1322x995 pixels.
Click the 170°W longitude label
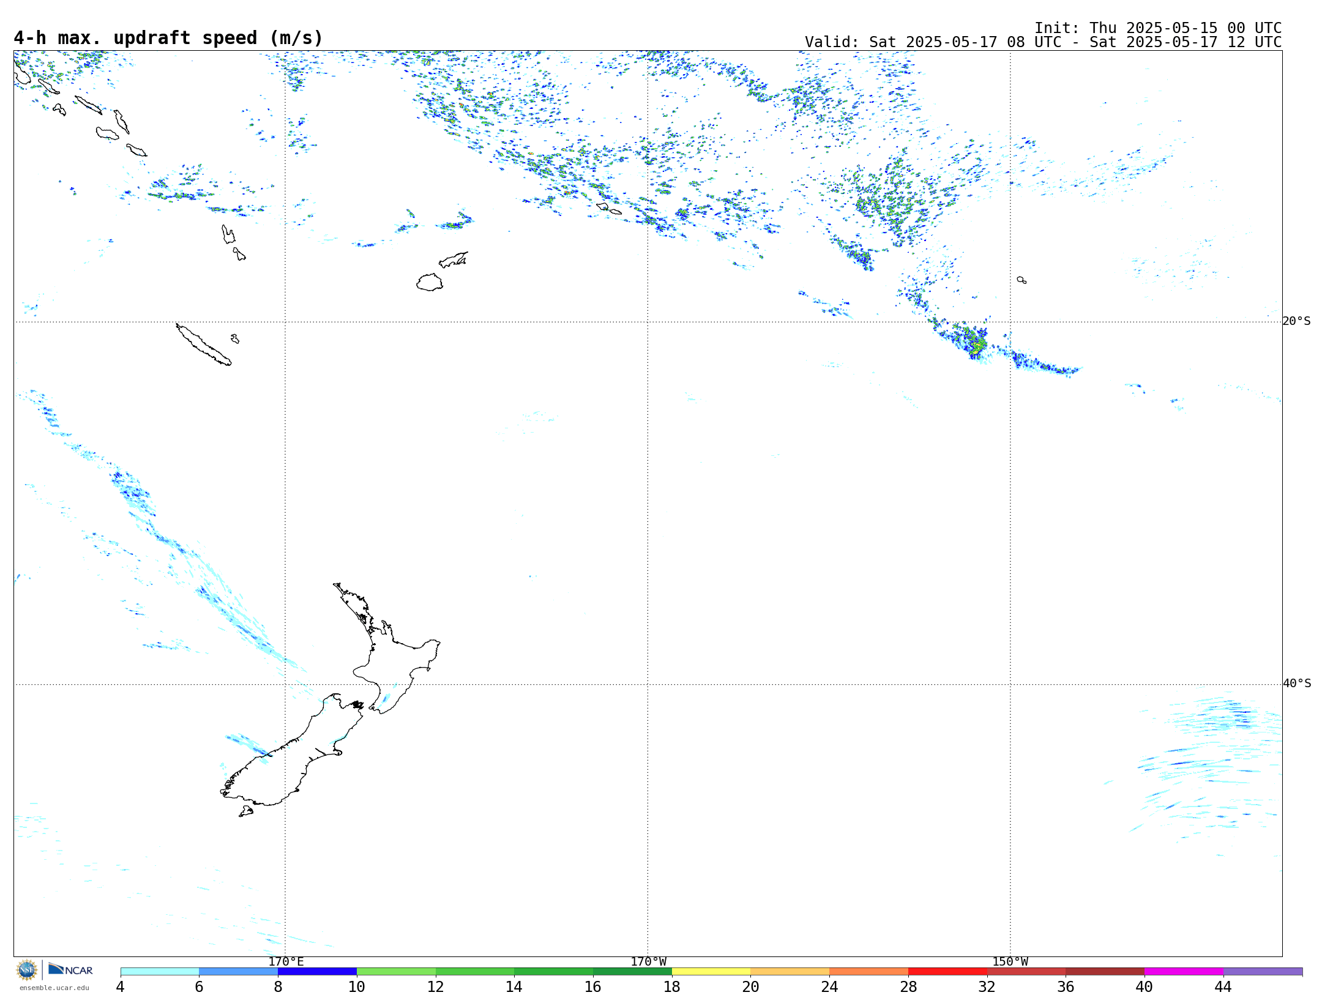click(648, 962)
